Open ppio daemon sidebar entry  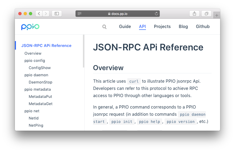tap(36, 75)
